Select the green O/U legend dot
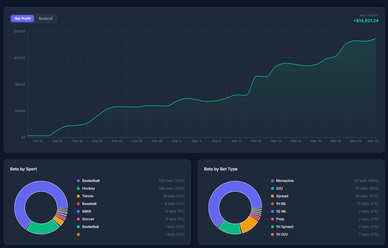388x248 pixels. (272, 188)
